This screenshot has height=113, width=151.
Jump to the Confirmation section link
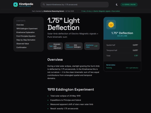(21, 47)
